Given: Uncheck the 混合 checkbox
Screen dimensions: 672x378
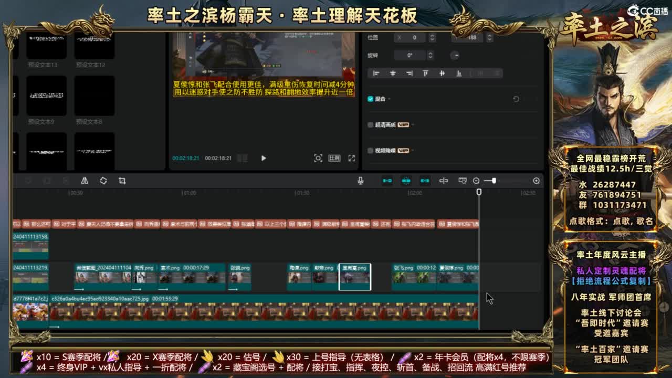Looking at the screenshot, I should pos(371,99).
